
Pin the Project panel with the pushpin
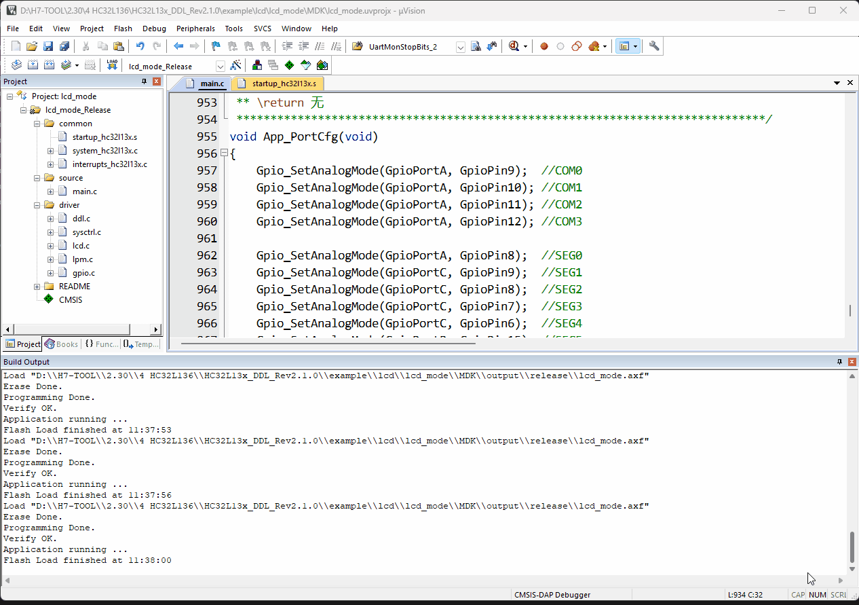click(144, 81)
